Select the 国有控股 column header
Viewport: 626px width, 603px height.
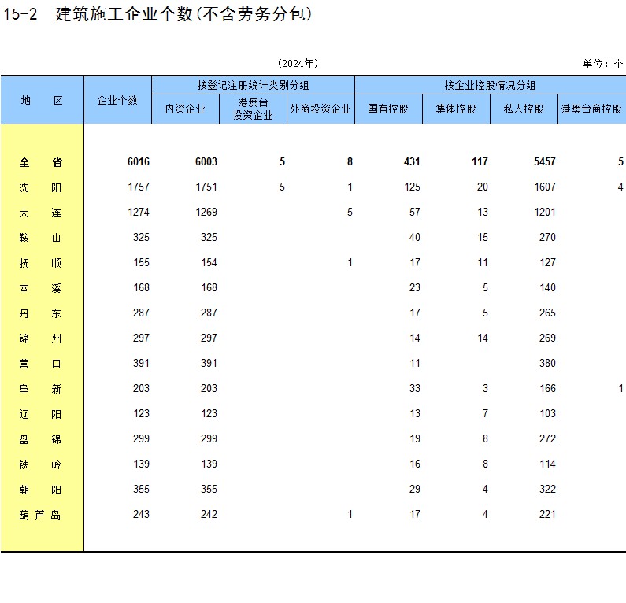point(388,109)
